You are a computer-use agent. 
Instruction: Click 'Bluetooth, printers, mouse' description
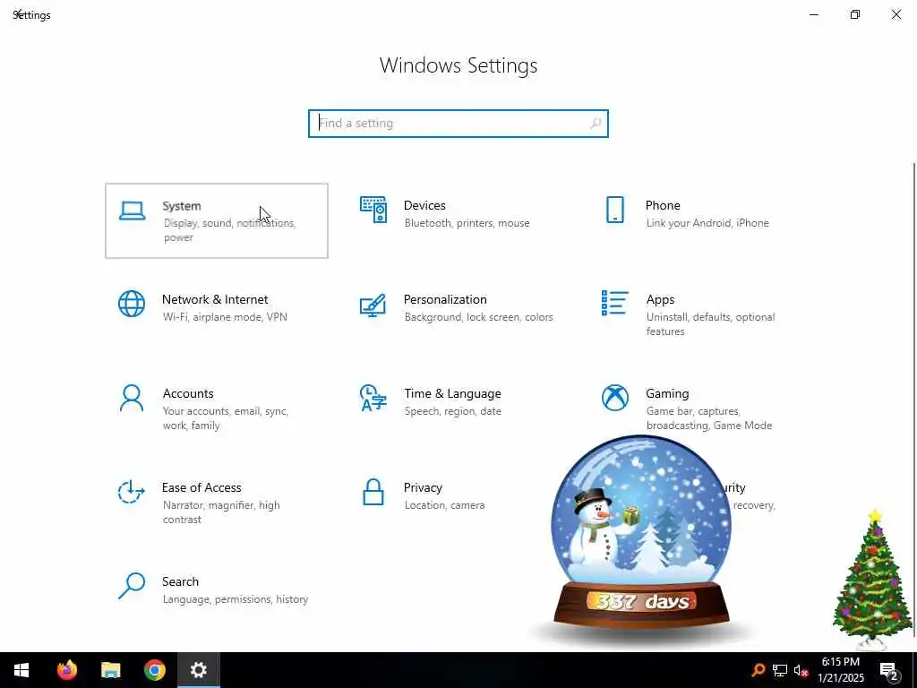click(x=467, y=223)
